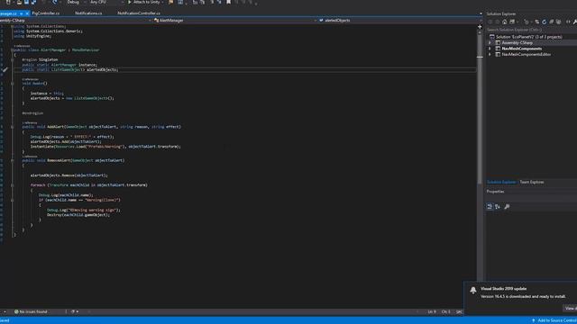Screen dimensions: 577x324
Task: Click the View details notification button
Action: [x=571, y=308]
